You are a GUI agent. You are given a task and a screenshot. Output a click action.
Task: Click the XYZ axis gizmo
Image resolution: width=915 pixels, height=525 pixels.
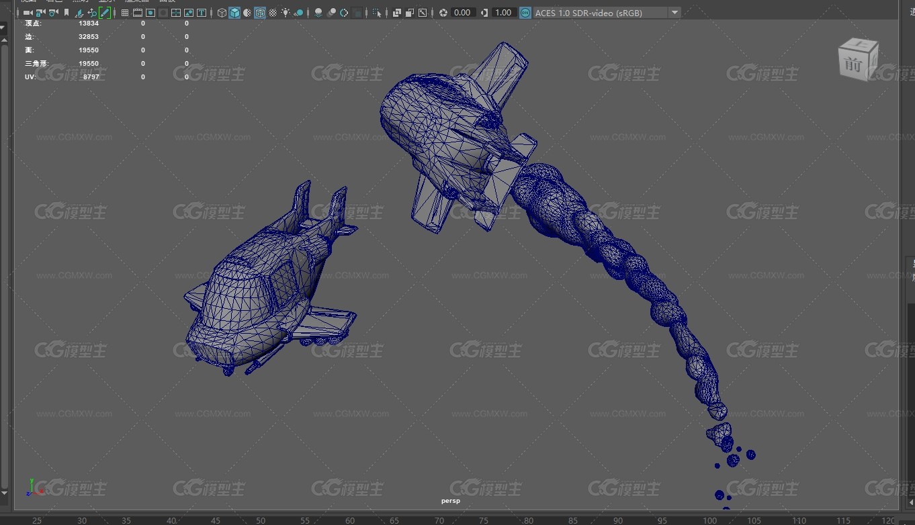(34, 488)
